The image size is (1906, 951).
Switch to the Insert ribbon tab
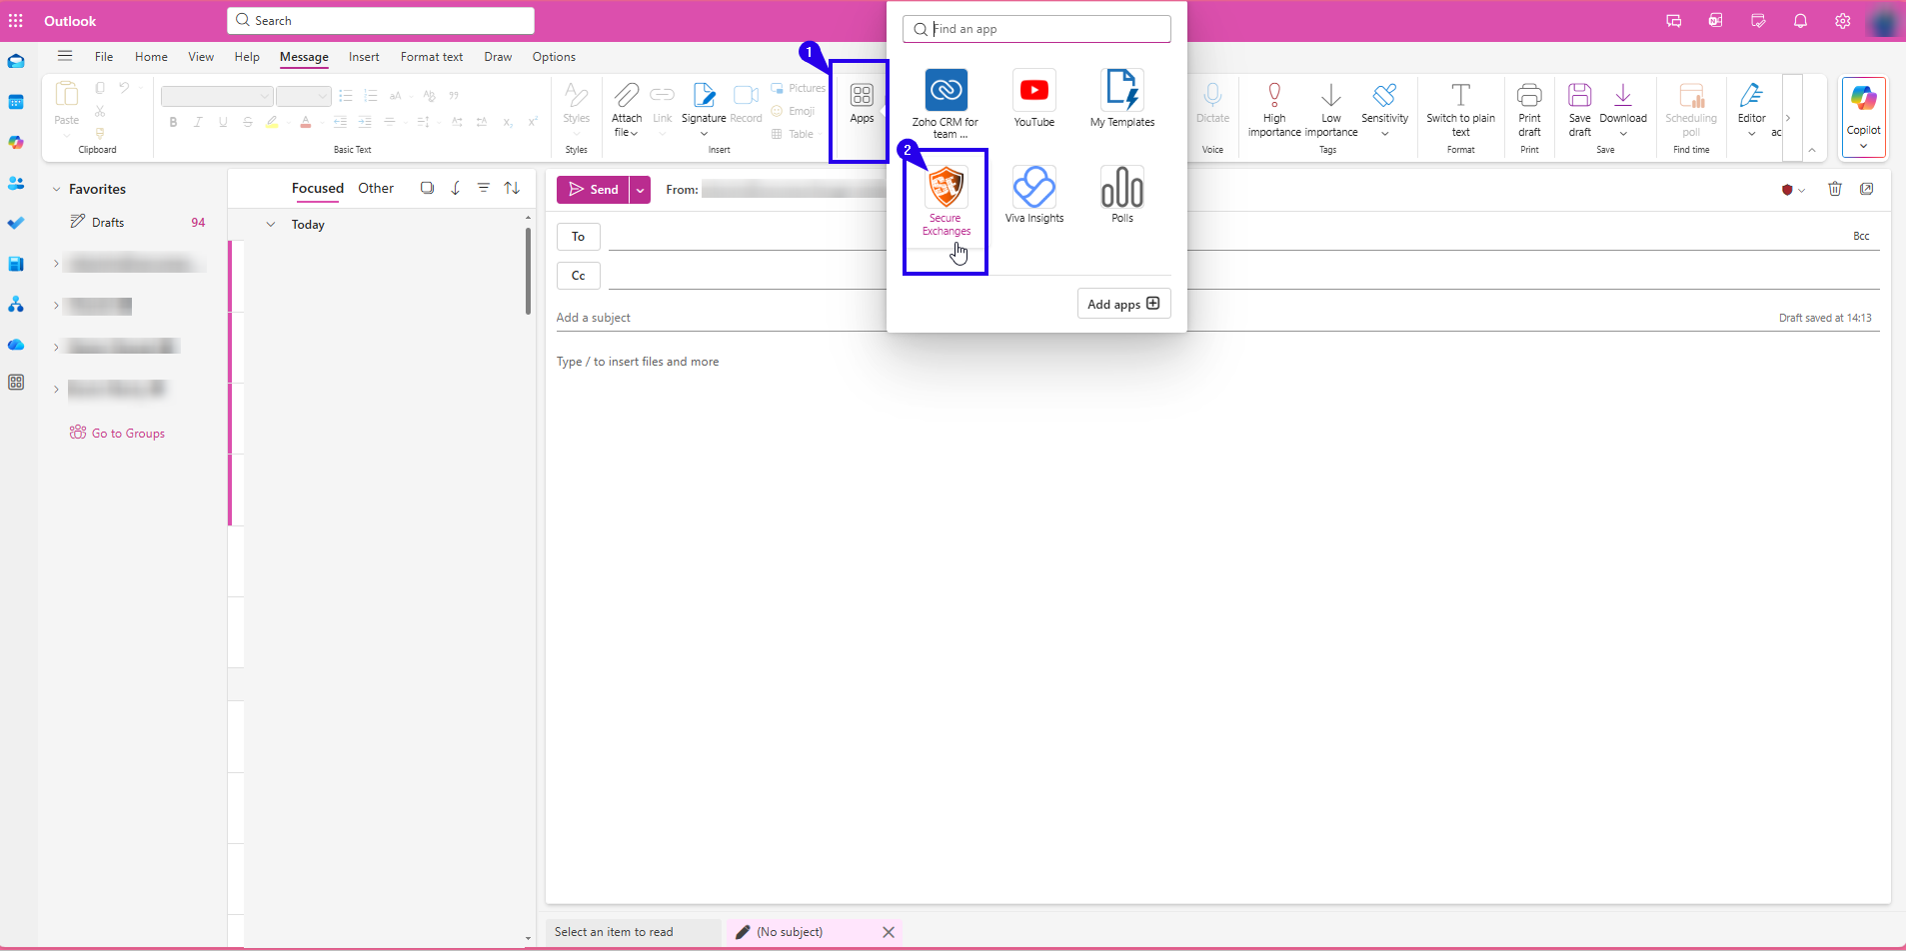click(x=364, y=57)
